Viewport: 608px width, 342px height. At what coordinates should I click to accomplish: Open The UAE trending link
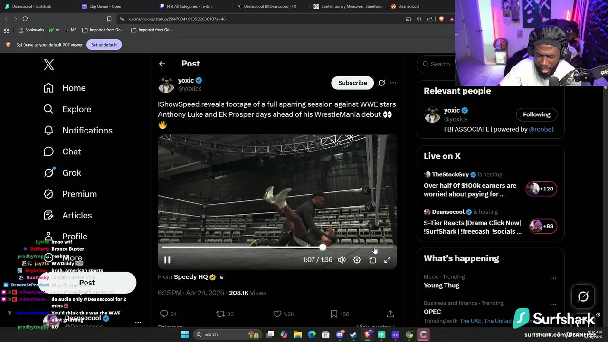click(470, 321)
